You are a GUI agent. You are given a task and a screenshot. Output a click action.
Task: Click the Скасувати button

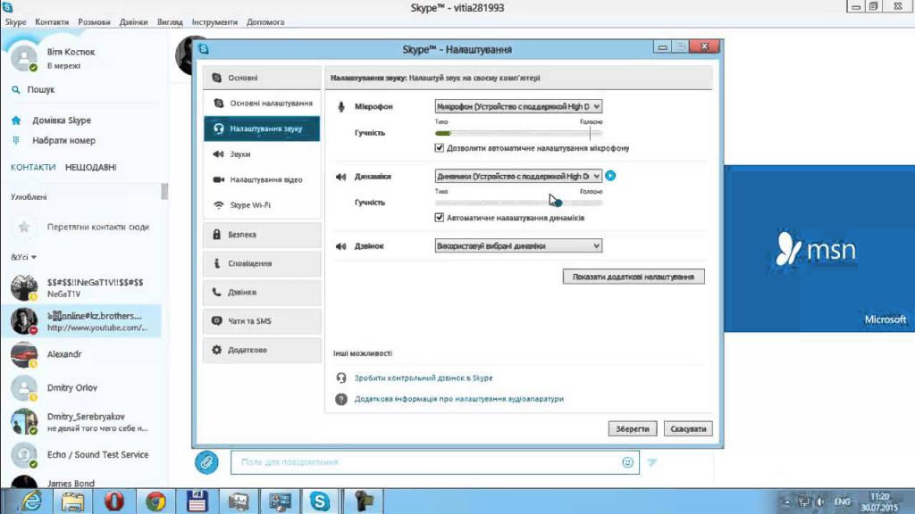(688, 429)
